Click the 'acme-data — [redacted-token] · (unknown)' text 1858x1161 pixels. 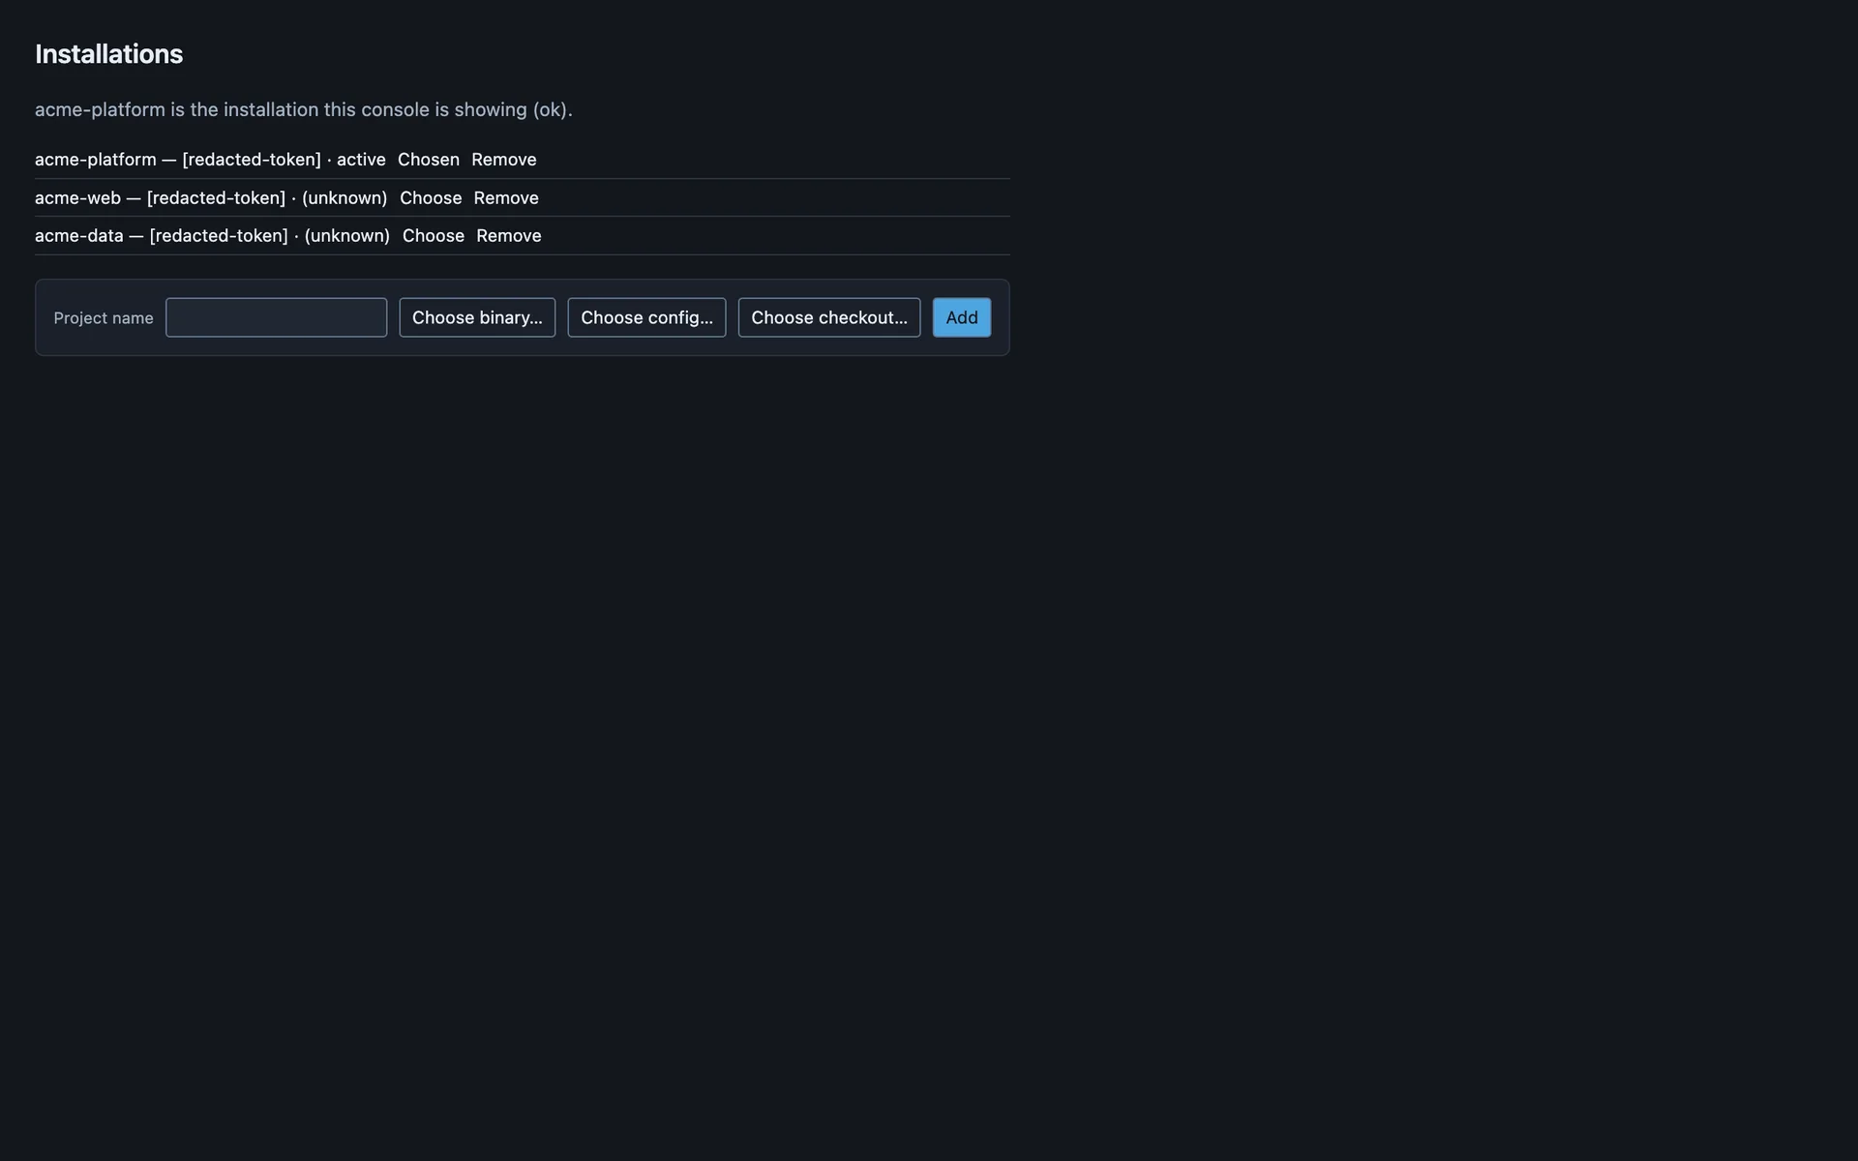pyautogui.click(x=212, y=236)
